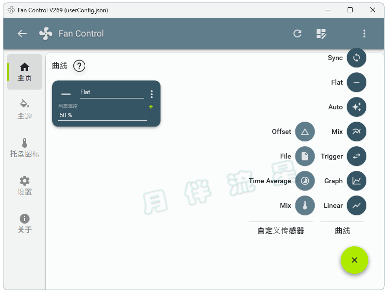This screenshot has width=388, height=294.
Task: Open the Flat card three-dot menu
Action: 152,94
